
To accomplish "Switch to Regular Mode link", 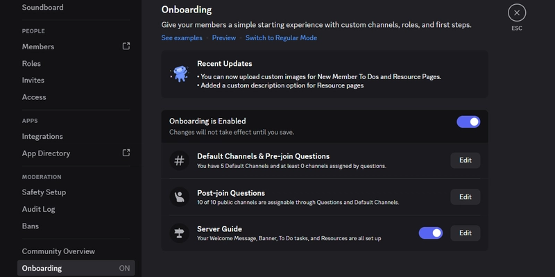I will (x=281, y=38).
